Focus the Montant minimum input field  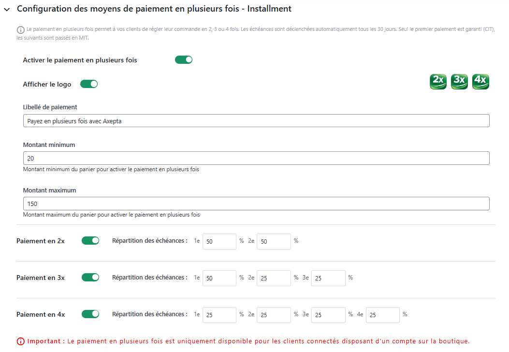tap(256, 158)
